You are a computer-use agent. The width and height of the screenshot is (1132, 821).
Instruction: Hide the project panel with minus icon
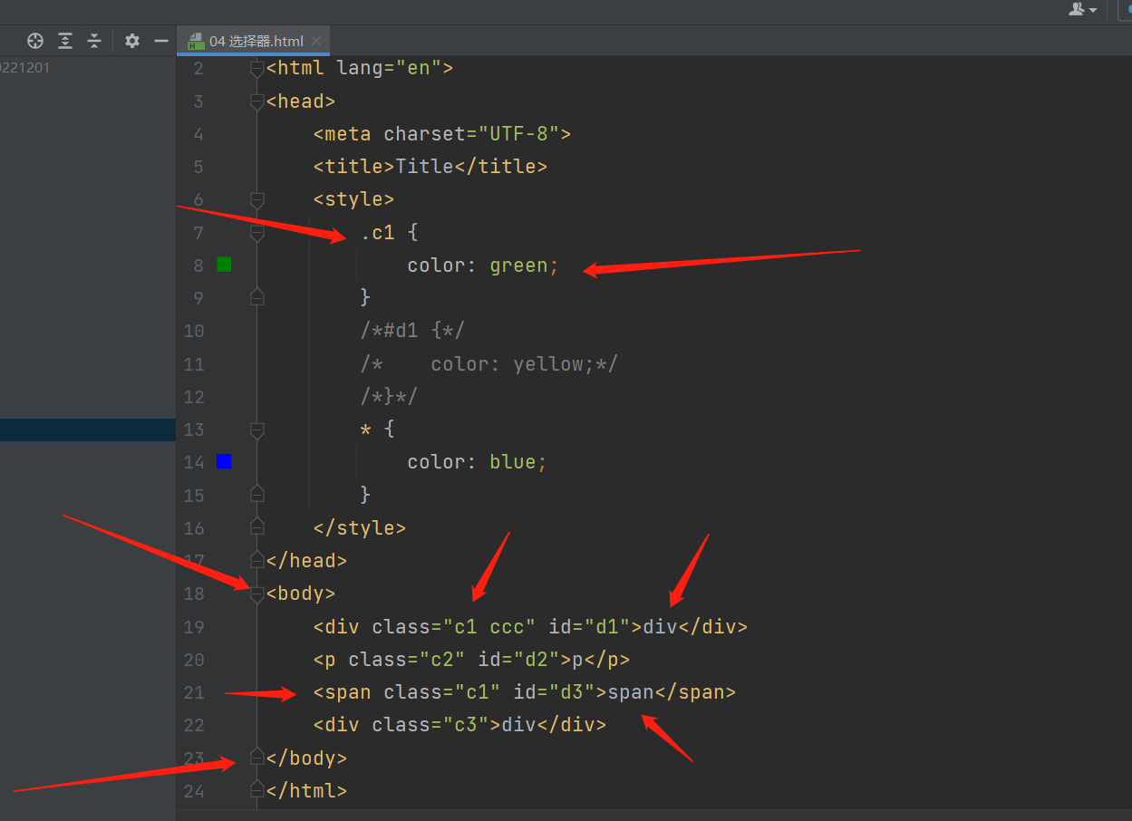click(161, 41)
